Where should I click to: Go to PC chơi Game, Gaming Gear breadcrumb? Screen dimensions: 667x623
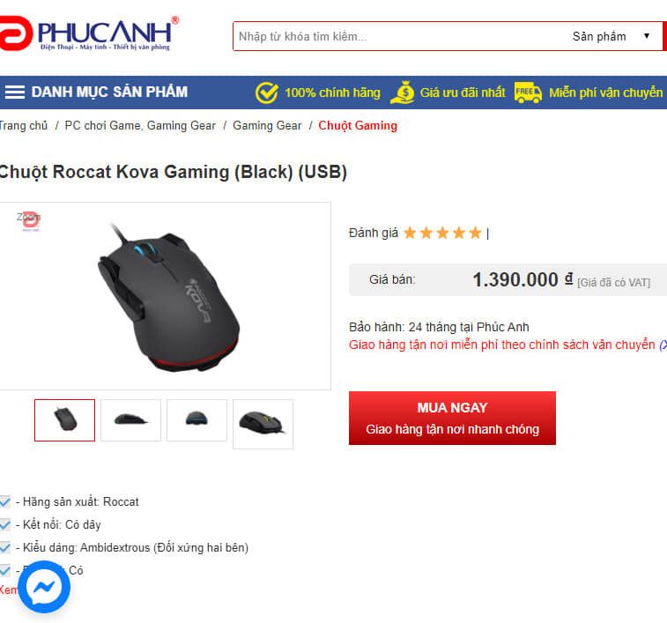pyautogui.click(x=140, y=125)
